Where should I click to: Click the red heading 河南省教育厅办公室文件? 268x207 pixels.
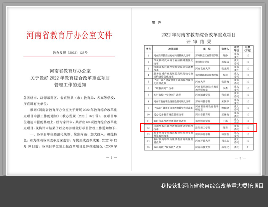[x=69, y=35]
